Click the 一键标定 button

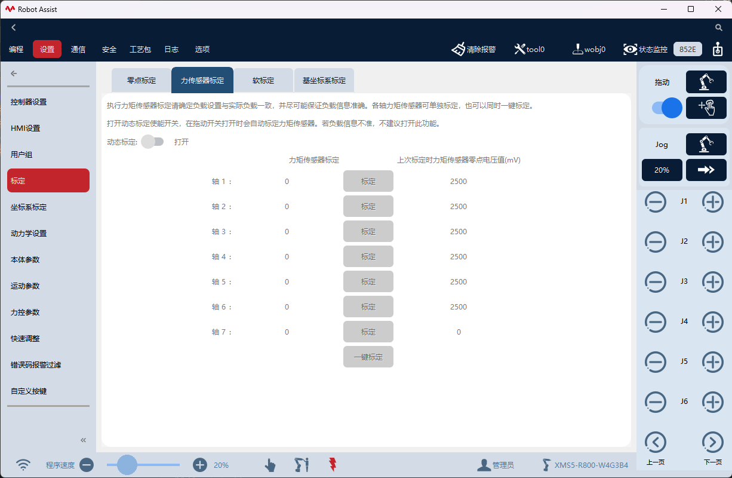368,357
